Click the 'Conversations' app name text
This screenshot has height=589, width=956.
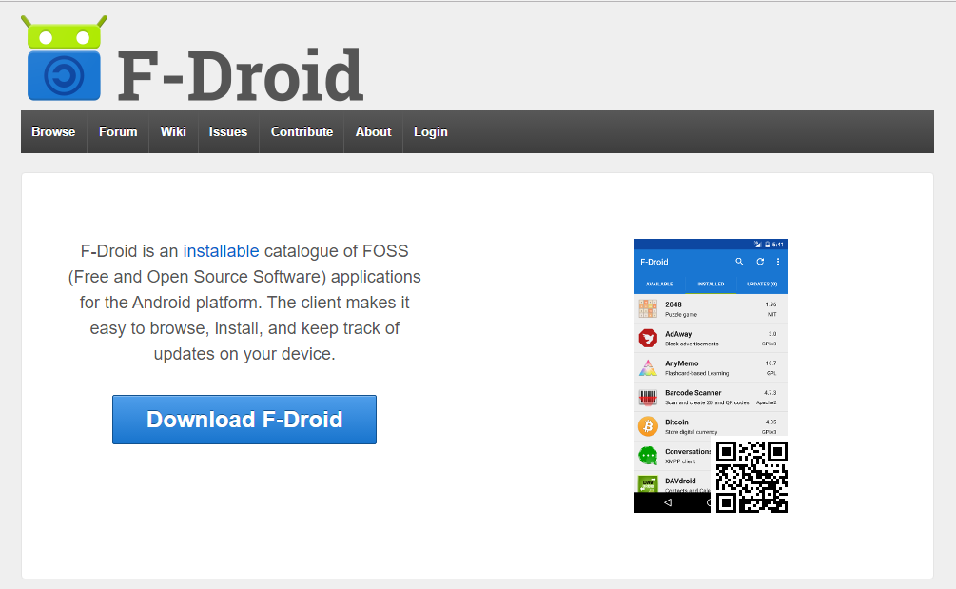tap(688, 451)
